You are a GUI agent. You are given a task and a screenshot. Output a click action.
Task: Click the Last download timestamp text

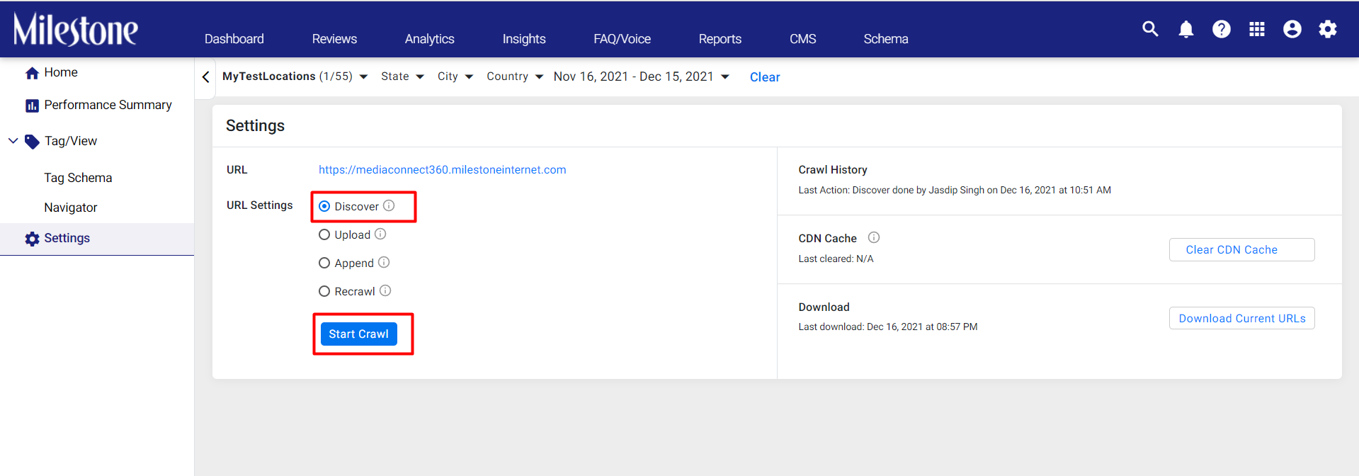pyautogui.click(x=888, y=327)
